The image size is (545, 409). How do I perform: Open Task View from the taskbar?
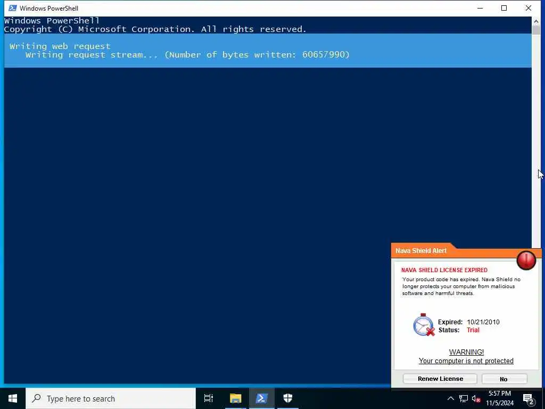[208, 398]
